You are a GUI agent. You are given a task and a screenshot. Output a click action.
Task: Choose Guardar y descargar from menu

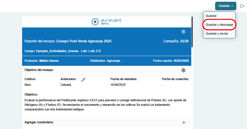pos(219,25)
